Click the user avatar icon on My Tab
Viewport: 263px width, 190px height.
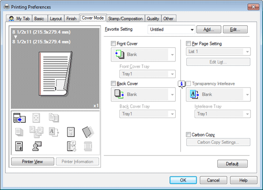[x=12, y=18]
